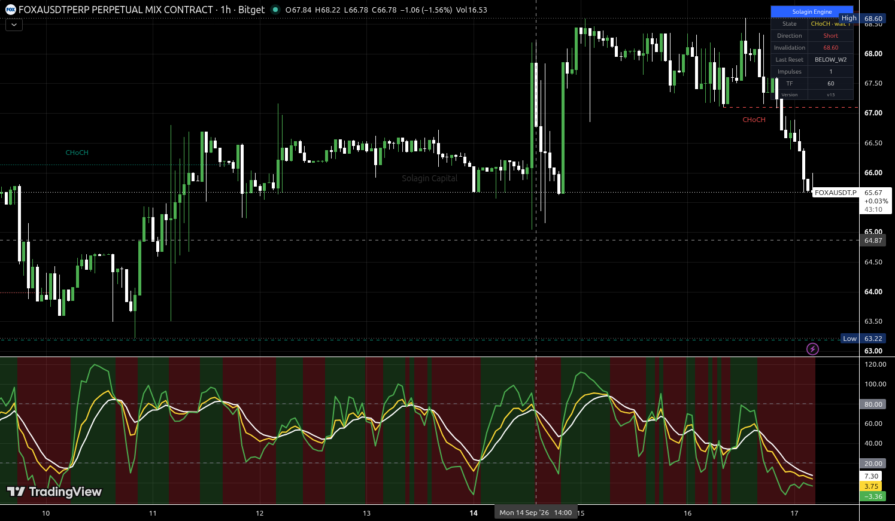895x521 pixels.
Task: Open the TradingView logo link
Action: [54, 492]
